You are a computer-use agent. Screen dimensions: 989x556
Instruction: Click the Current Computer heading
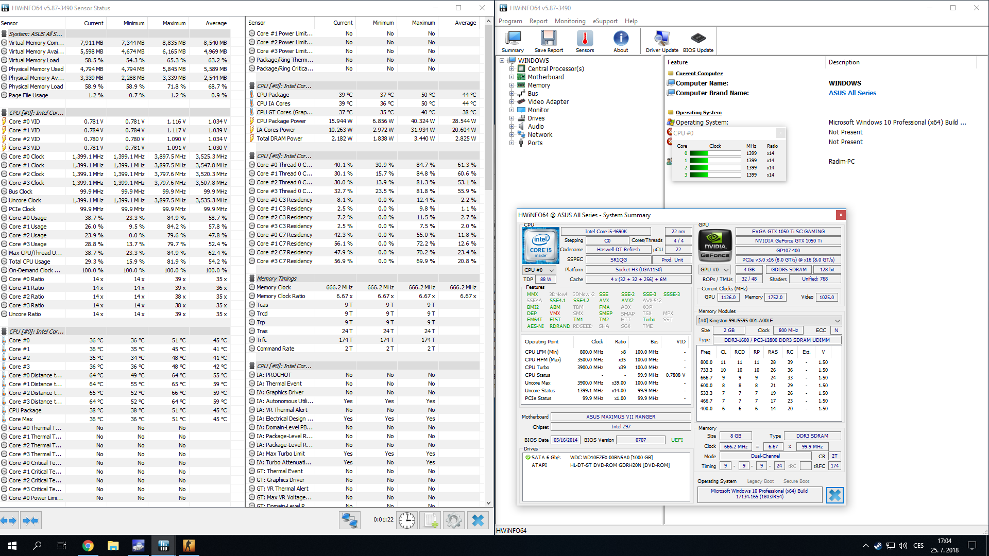pos(699,74)
